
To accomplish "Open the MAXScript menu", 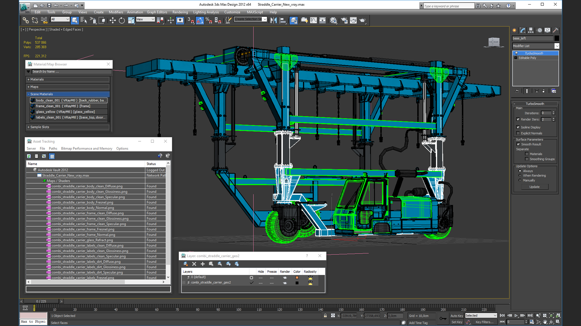I will click(x=255, y=12).
